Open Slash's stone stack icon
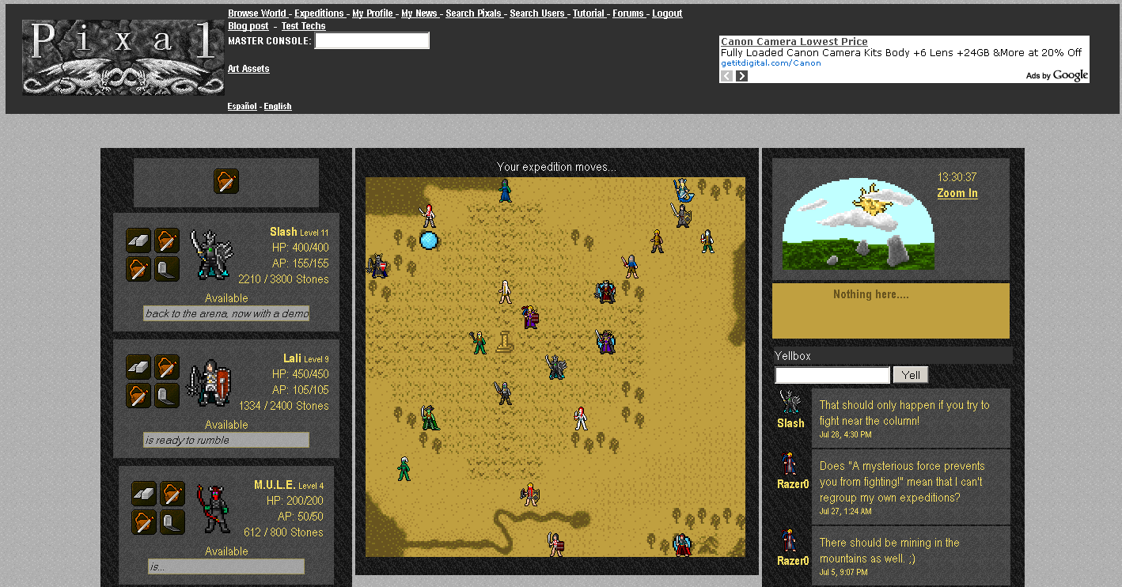Viewport: 1122px width, 587px height. pyautogui.click(x=138, y=240)
